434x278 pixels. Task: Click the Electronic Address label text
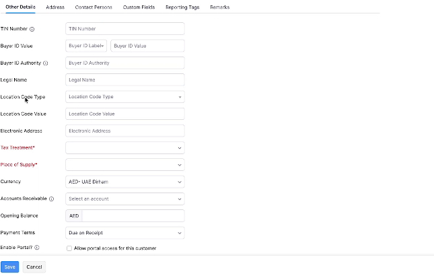21,131
